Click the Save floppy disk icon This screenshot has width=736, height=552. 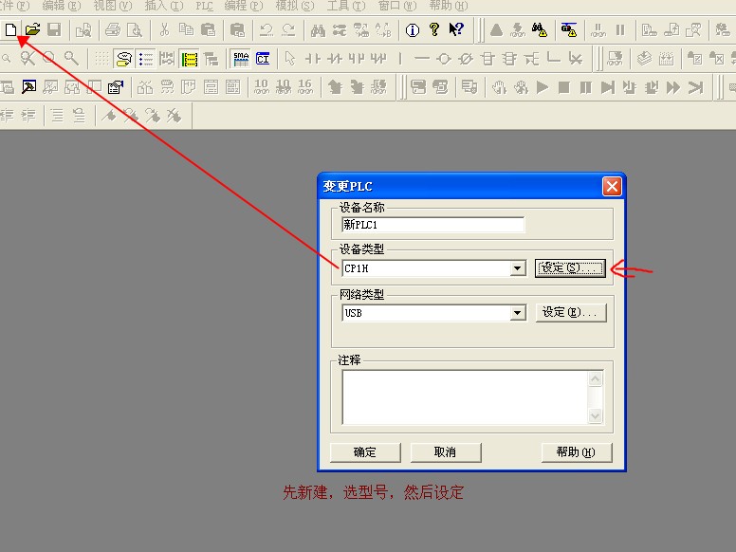[x=54, y=30]
